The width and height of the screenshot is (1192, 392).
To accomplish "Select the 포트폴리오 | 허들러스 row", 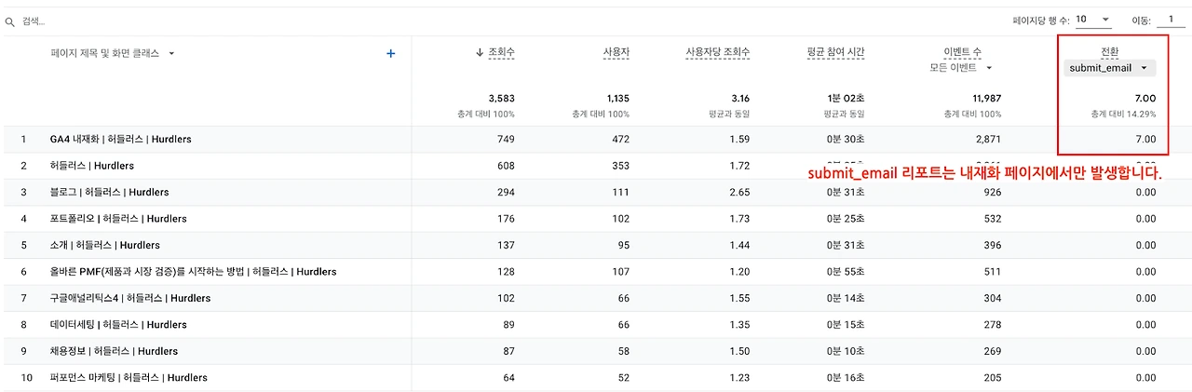I will [118, 219].
